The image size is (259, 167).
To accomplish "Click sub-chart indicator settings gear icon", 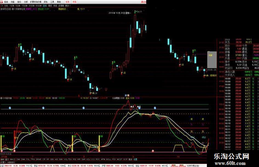I will [1, 98].
